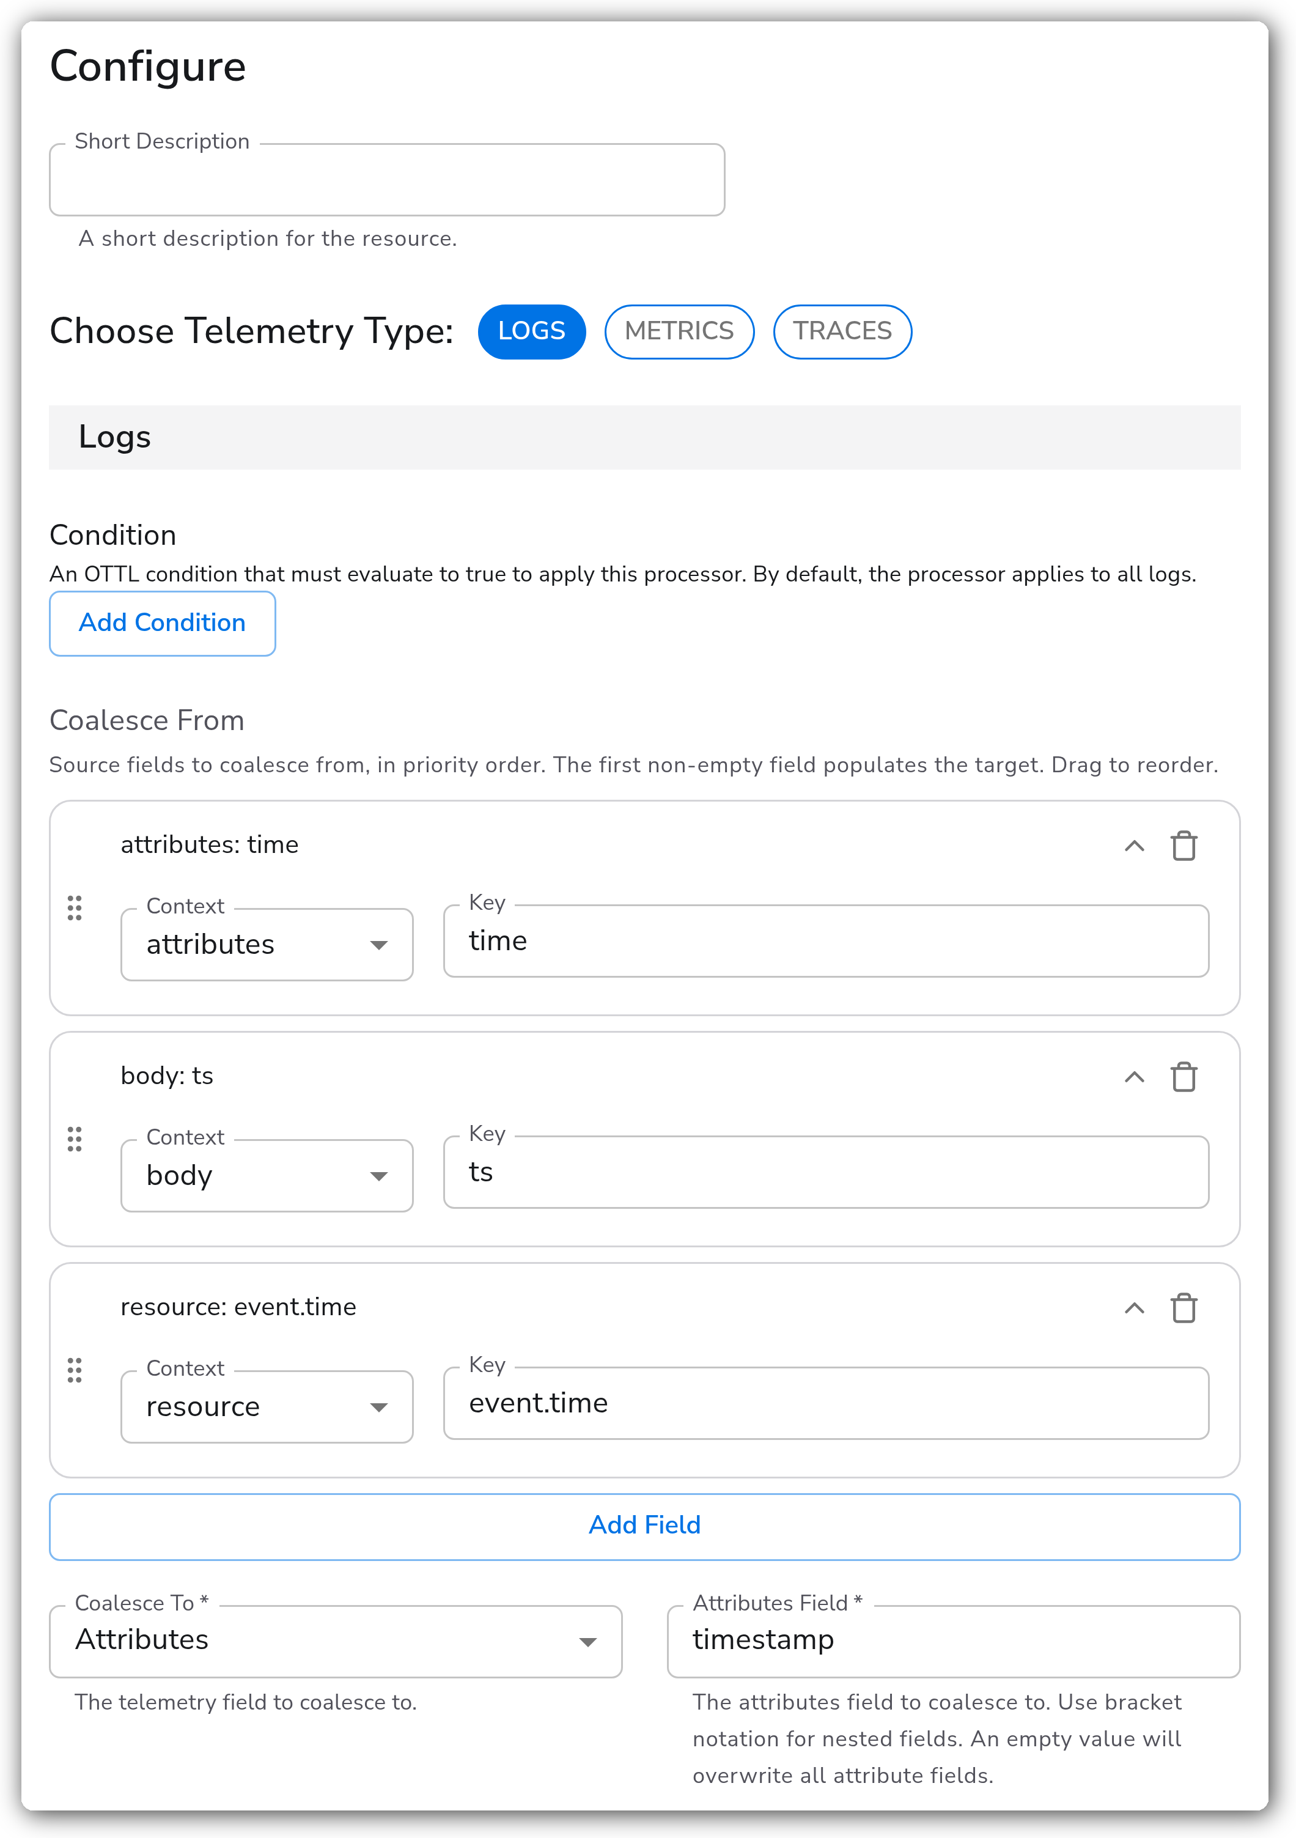Image resolution: width=1296 pixels, height=1838 pixels.
Task: Click the 'attributes: time' card title
Action: tap(210, 844)
